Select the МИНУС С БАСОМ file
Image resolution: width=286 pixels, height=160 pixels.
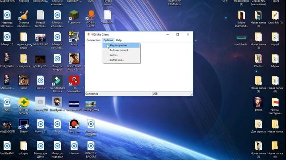[91, 149]
